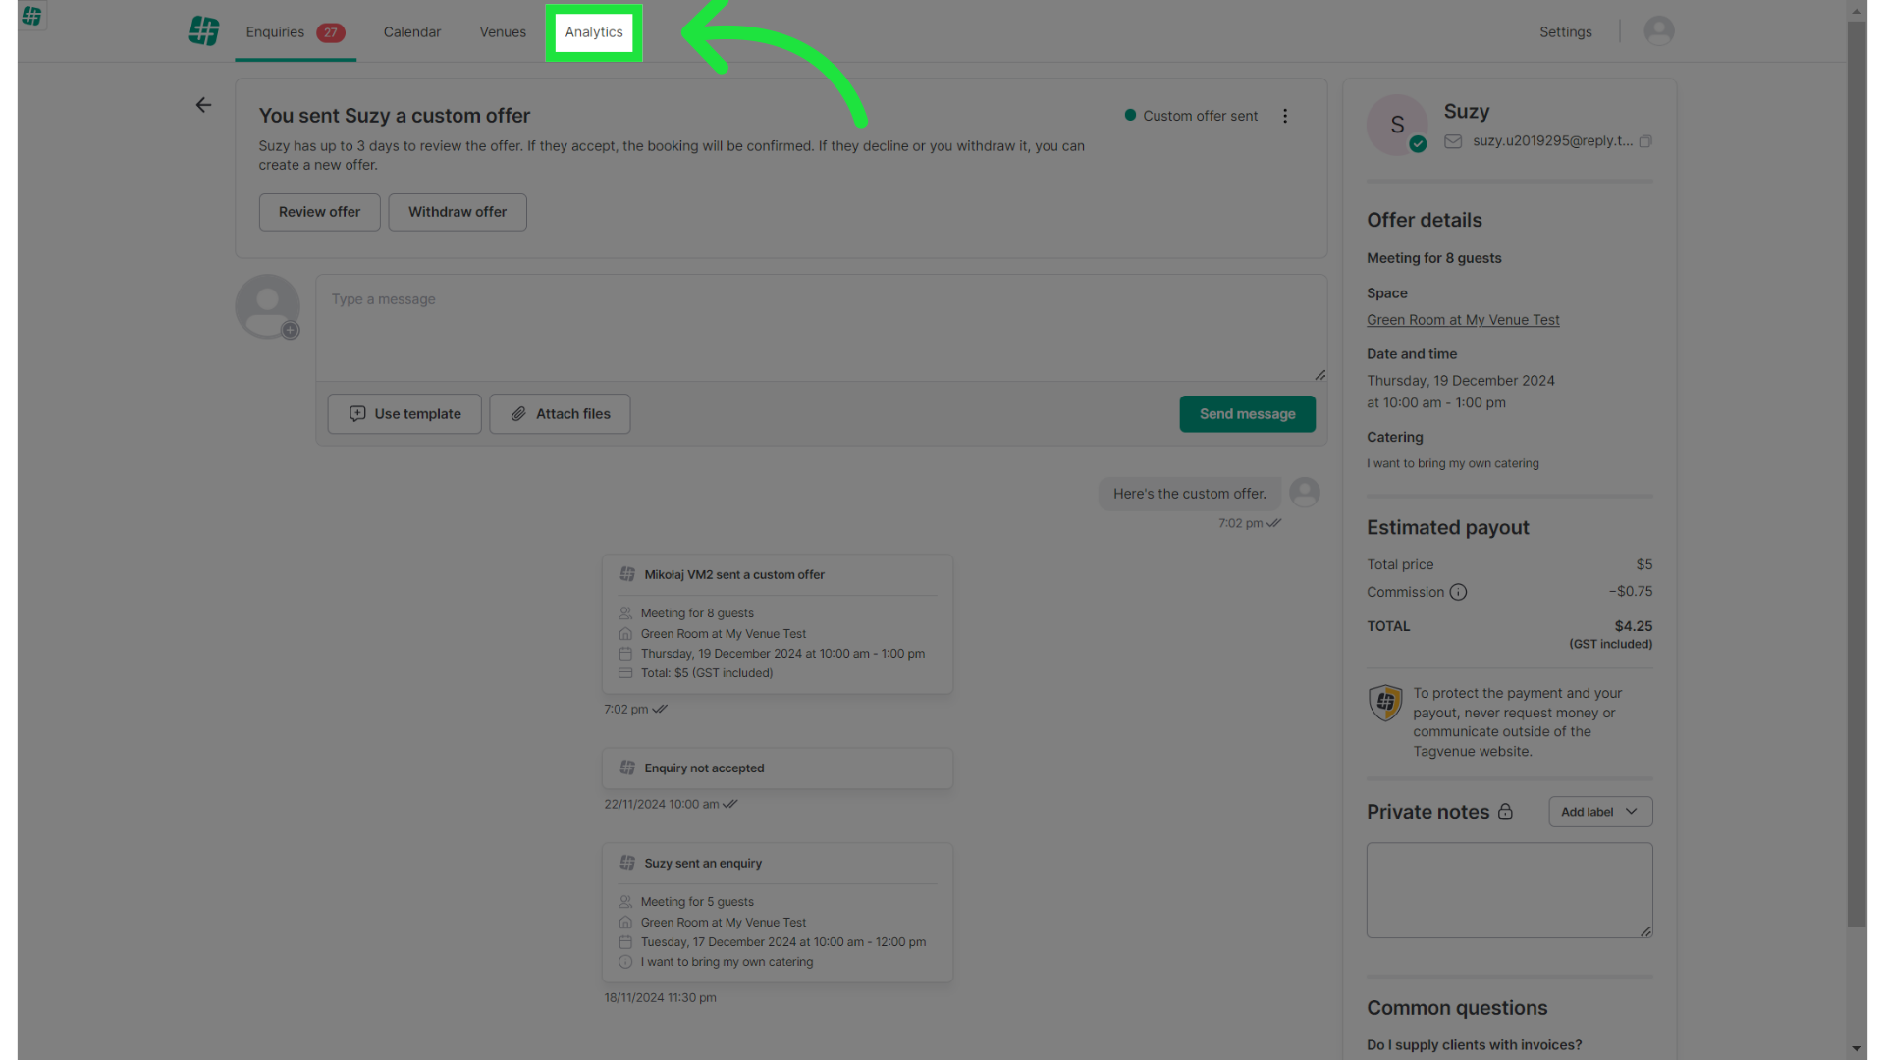
Task: Go back using the left arrow
Action: 203,105
